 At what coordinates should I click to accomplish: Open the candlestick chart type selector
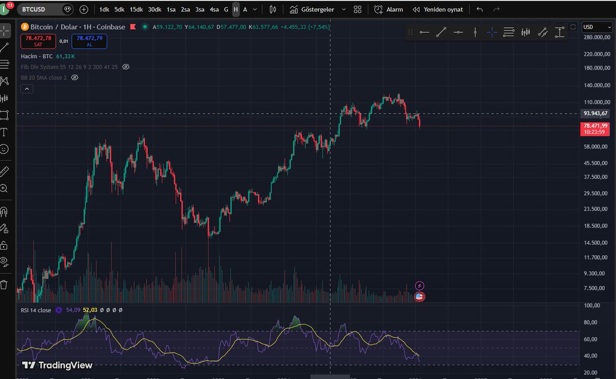pyautogui.click(x=273, y=9)
